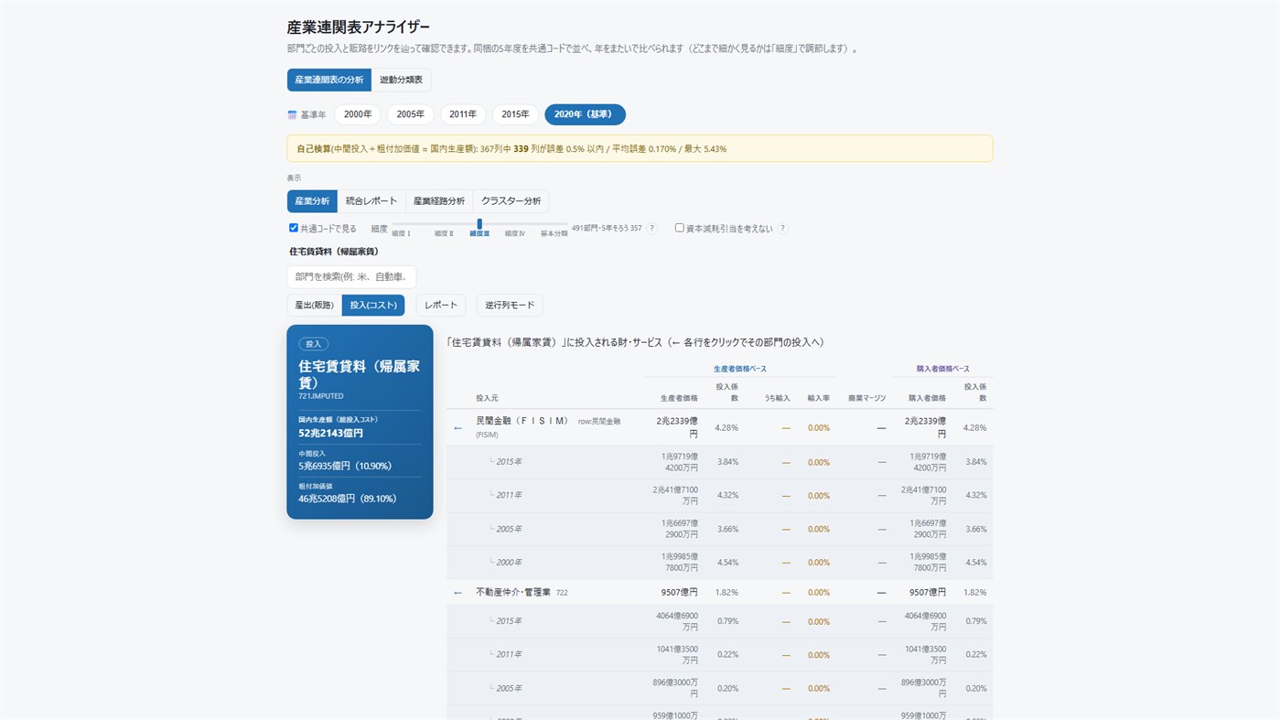The image size is (1280, 720).
Task: Activate the 逆行列モード button
Action: pos(510,305)
